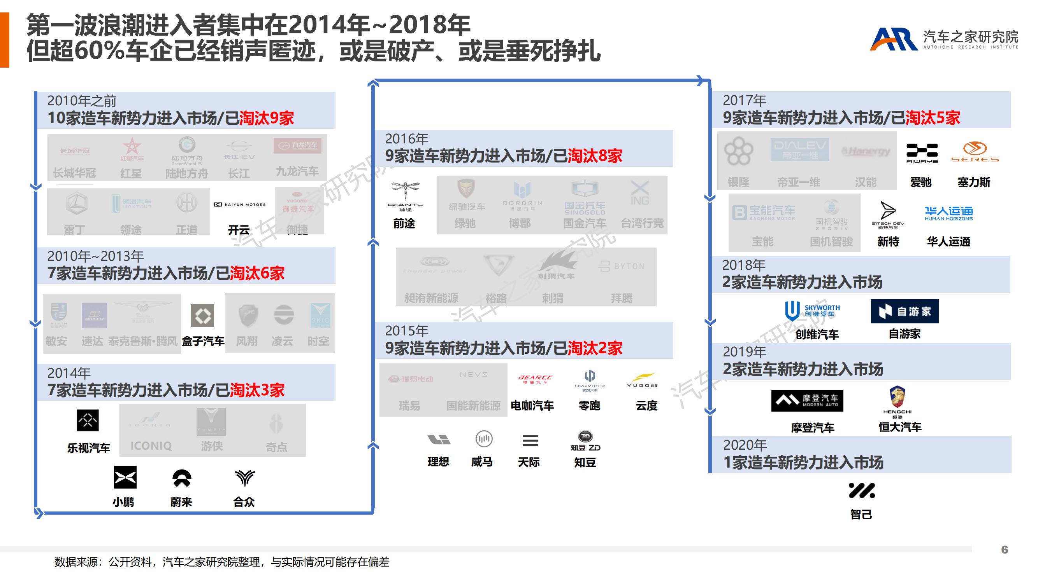Click the Xpeng (小鹏) logo

tap(125, 477)
